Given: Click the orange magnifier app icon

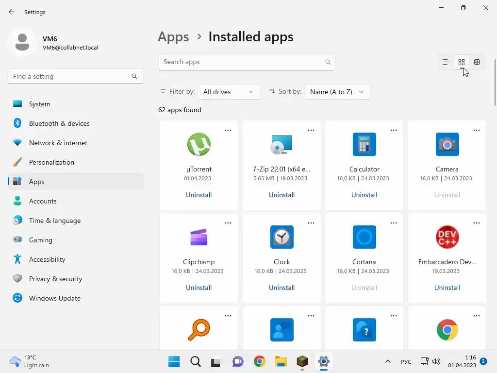Looking at the screenshot, I should [x=199, y=330].
